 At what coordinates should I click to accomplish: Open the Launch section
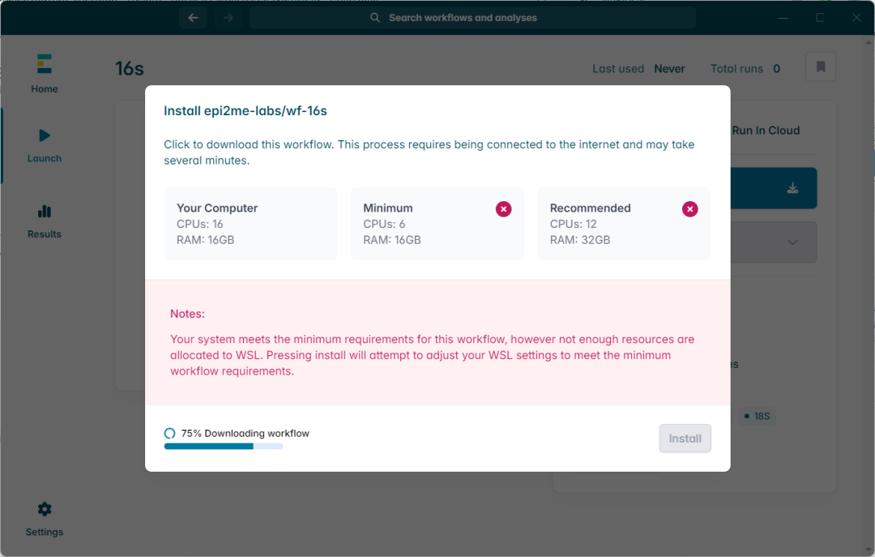click(x=44, y=144)
